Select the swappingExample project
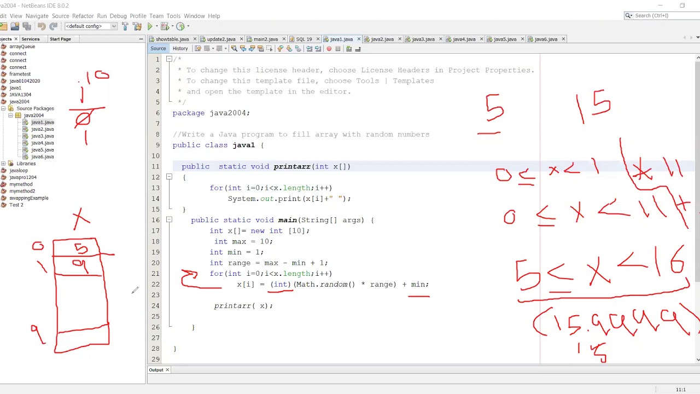The height and width of the screenshot is (394, 700). click(x=28, y=198)
